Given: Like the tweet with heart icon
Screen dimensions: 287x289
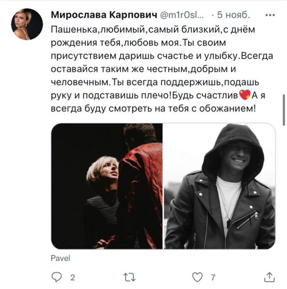Looking at the screenshot, I should tap(197, 277).
